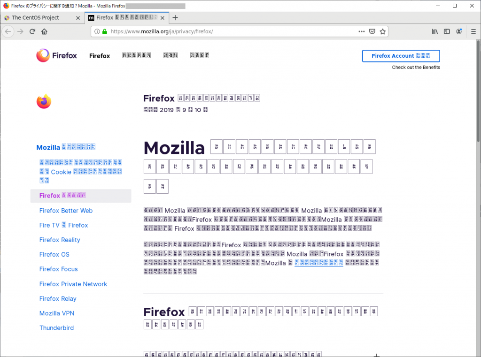Open page actions three-dot menu
The width and height of the screenshot is (481, 357).
click(362, 31)
